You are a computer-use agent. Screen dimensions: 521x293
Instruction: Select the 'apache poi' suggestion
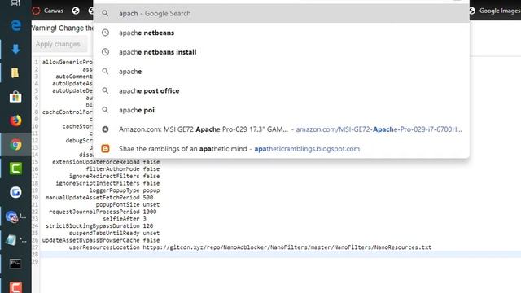[x=282, y=110]
